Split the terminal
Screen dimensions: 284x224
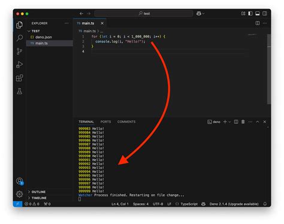[x=236, y=122]
